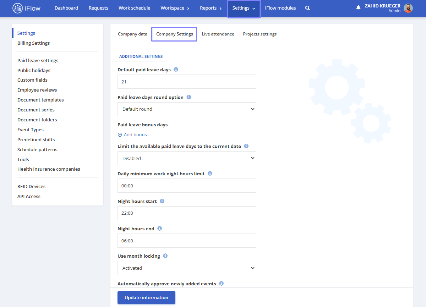This screenshot has height=307, width=426.
Task: Open Custom fields in sidebar
Action: tap(32, 80)
